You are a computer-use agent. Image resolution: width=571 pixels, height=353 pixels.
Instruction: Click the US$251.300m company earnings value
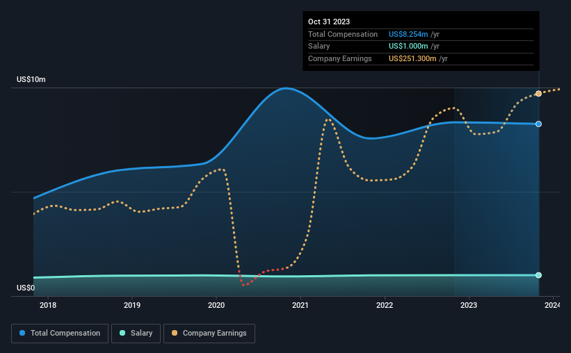coord(412,58)
